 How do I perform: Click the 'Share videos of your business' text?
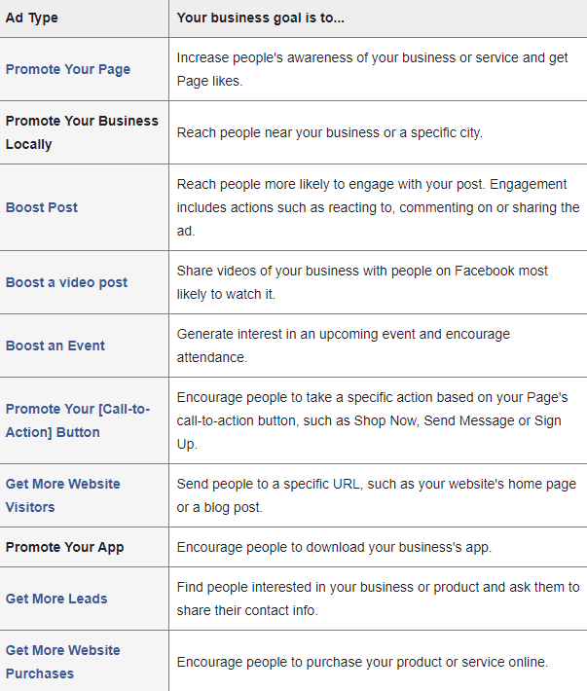tap(362, 282)
